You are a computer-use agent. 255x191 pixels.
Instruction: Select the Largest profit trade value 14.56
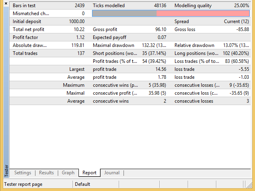tap(160, 69)
